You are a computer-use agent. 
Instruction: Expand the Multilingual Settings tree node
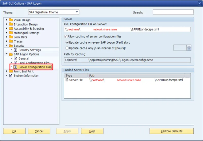tap(7, 33)
